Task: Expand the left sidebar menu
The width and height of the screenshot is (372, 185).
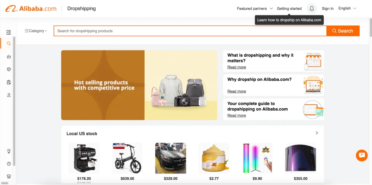Action: pyautogui.click(x=9, y=32)
